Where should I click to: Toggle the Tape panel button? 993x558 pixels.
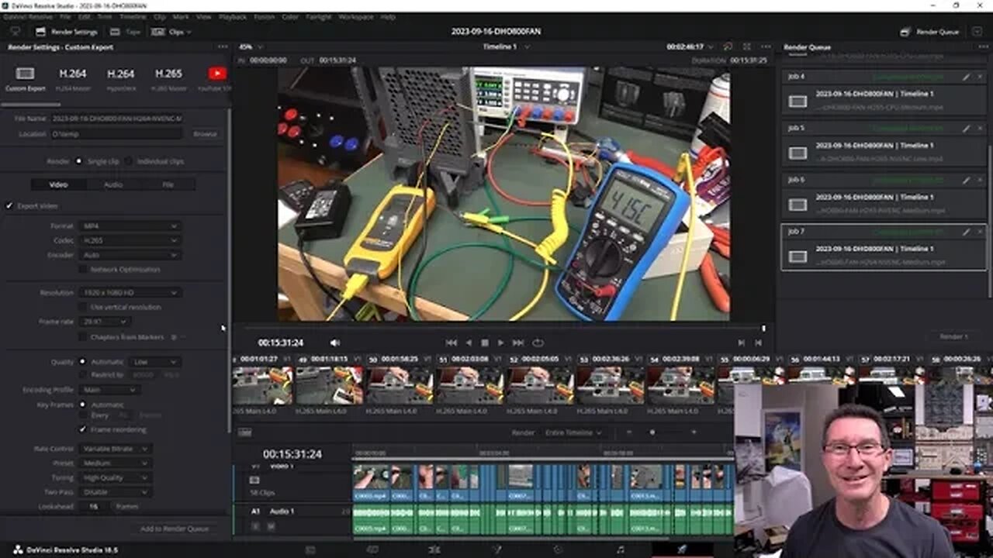point(125,32)
